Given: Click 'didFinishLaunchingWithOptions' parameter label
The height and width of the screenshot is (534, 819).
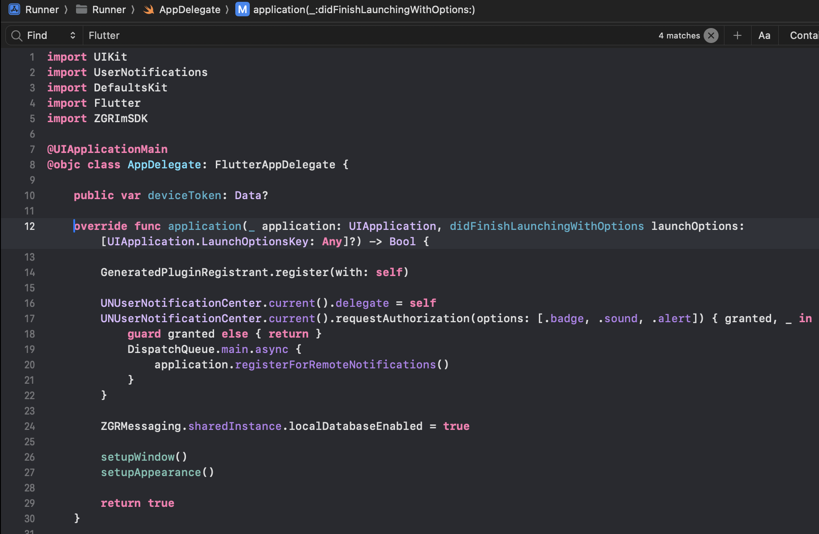Looking at the screenshot, I should pyautogui.click(x=547, y=226).
